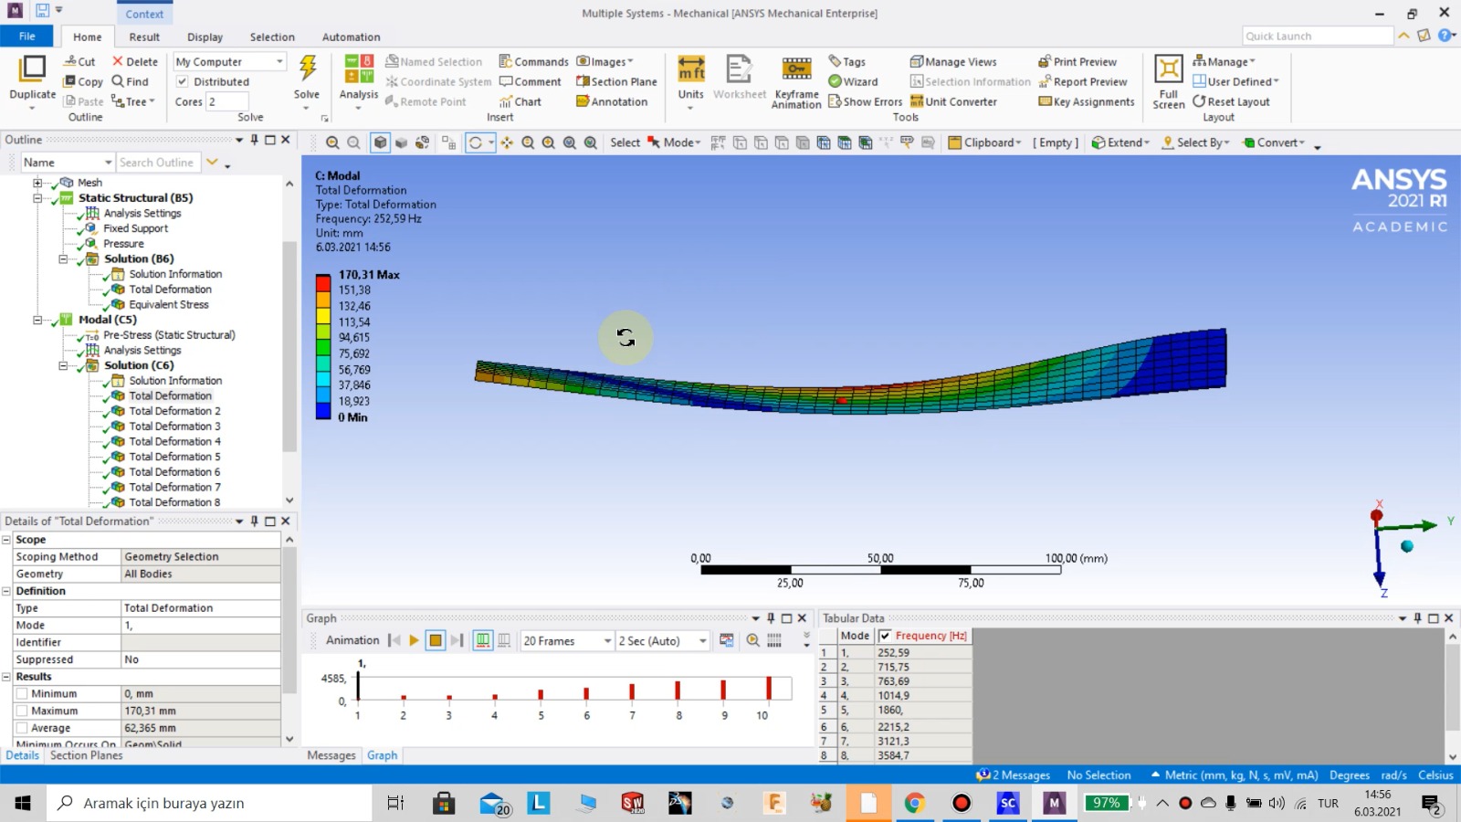This screenshot has width=1461, height=822.
Task: Switch to the Result ribbon tab
Action: (x=144, y=37)
